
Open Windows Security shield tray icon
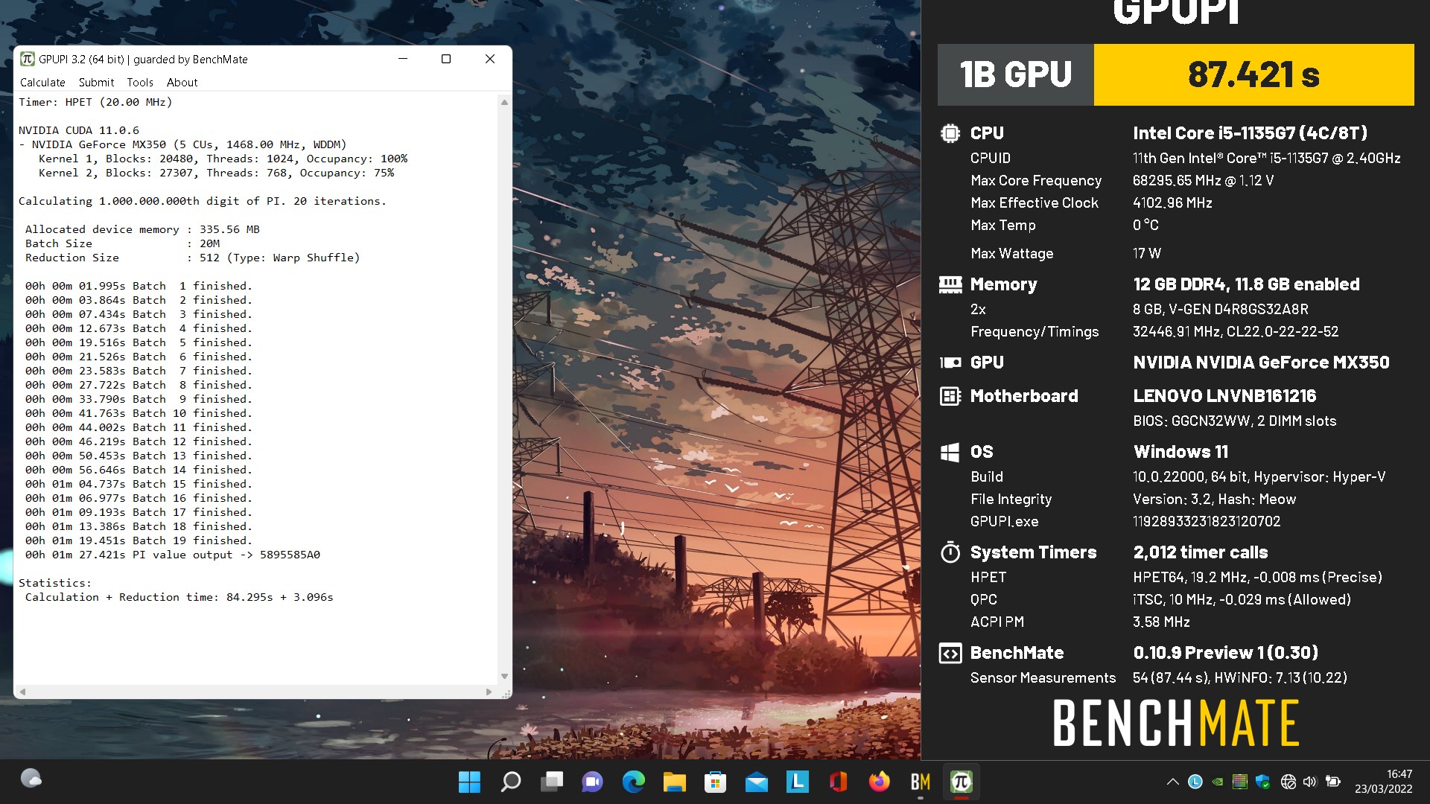[1262, 782]
